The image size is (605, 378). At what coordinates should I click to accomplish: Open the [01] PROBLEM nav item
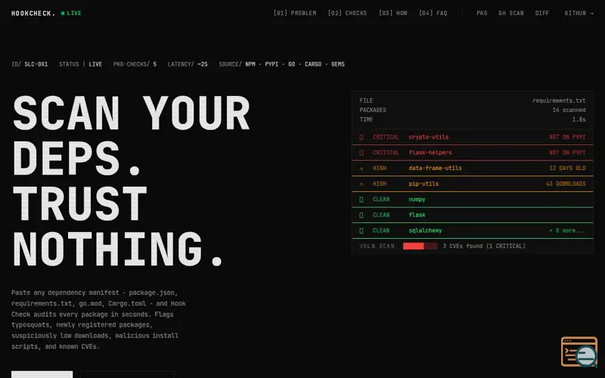click(x=295, y=13)
